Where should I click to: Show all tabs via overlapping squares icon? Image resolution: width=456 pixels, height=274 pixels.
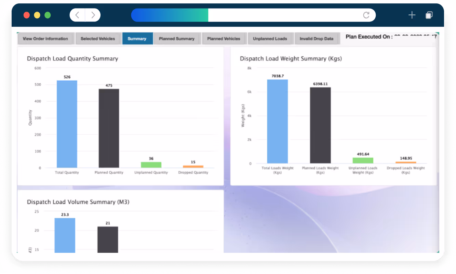coord(429,15)
